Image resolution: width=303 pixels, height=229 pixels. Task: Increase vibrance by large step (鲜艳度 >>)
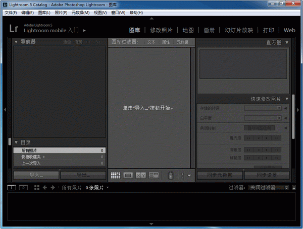point(276,158)
